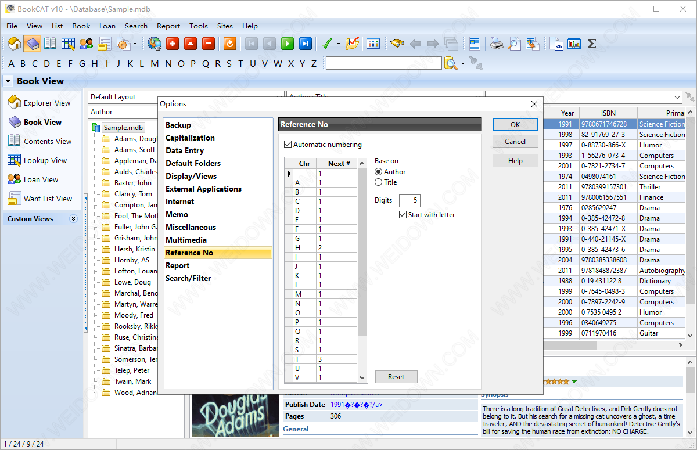
Task: Open the Want List toolbar icon
Action: (104, 44)
